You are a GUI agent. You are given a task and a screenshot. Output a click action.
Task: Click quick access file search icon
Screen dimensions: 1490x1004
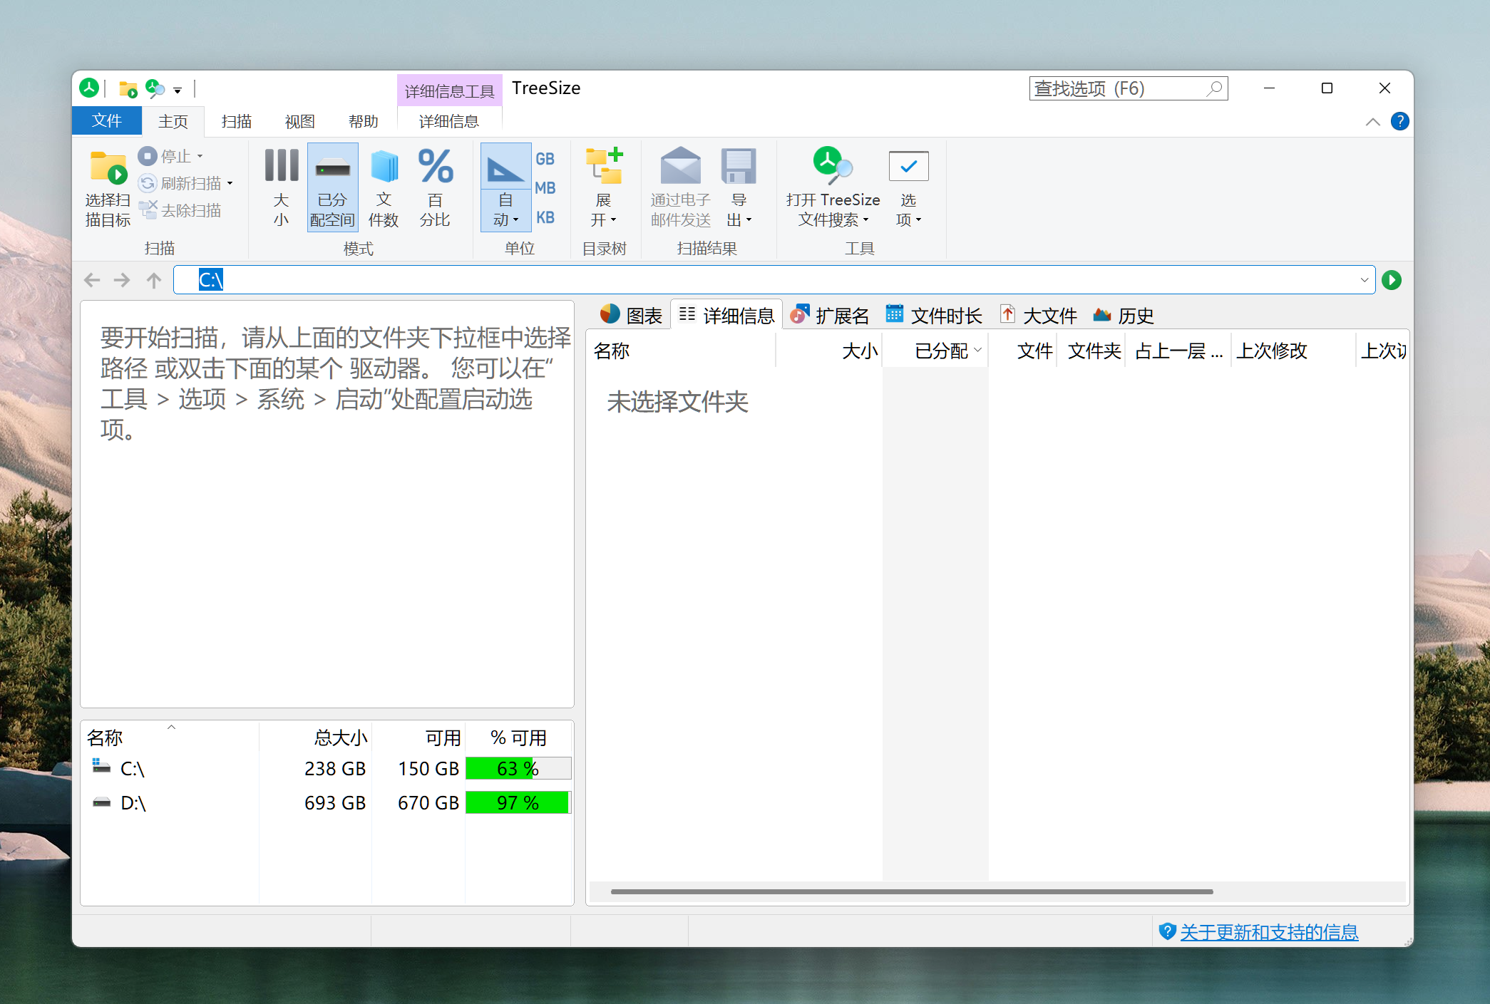[155, 88]
